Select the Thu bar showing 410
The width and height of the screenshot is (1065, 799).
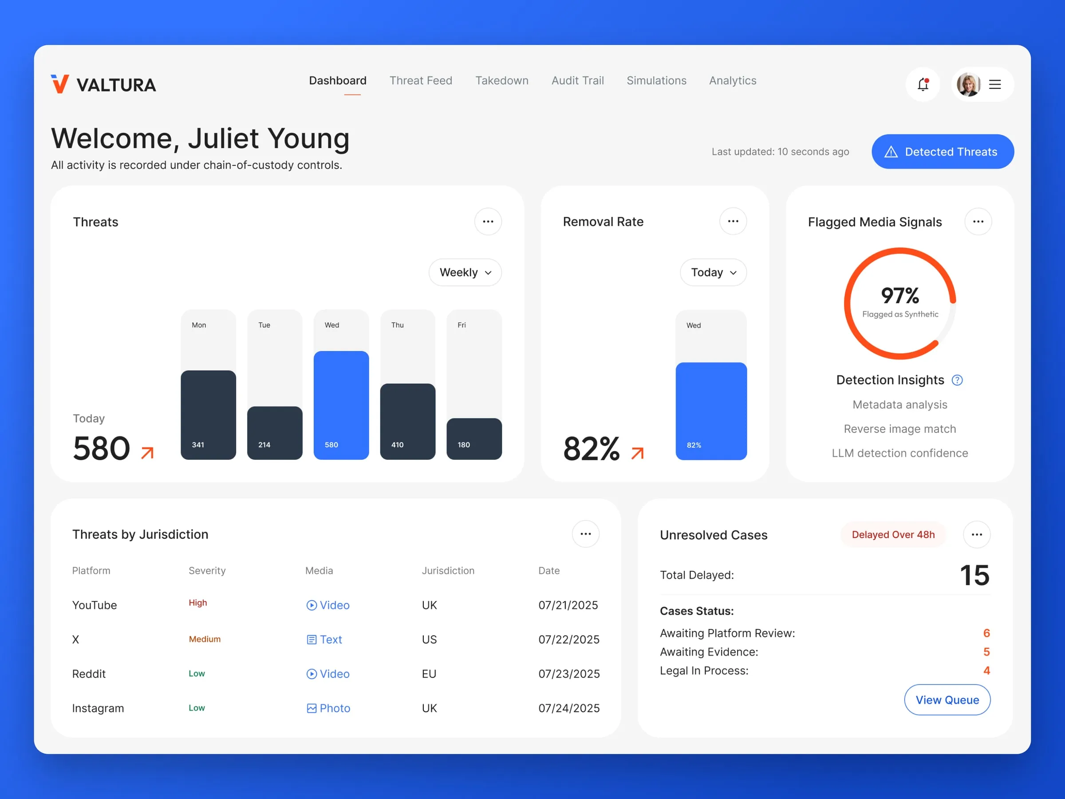pyautogui.click(x=407, y=421)
